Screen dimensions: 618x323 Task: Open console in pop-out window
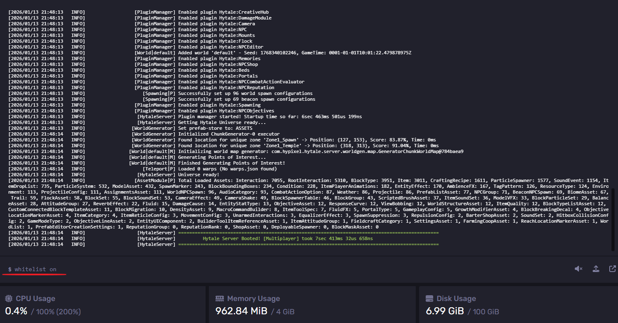click(612, 269)
